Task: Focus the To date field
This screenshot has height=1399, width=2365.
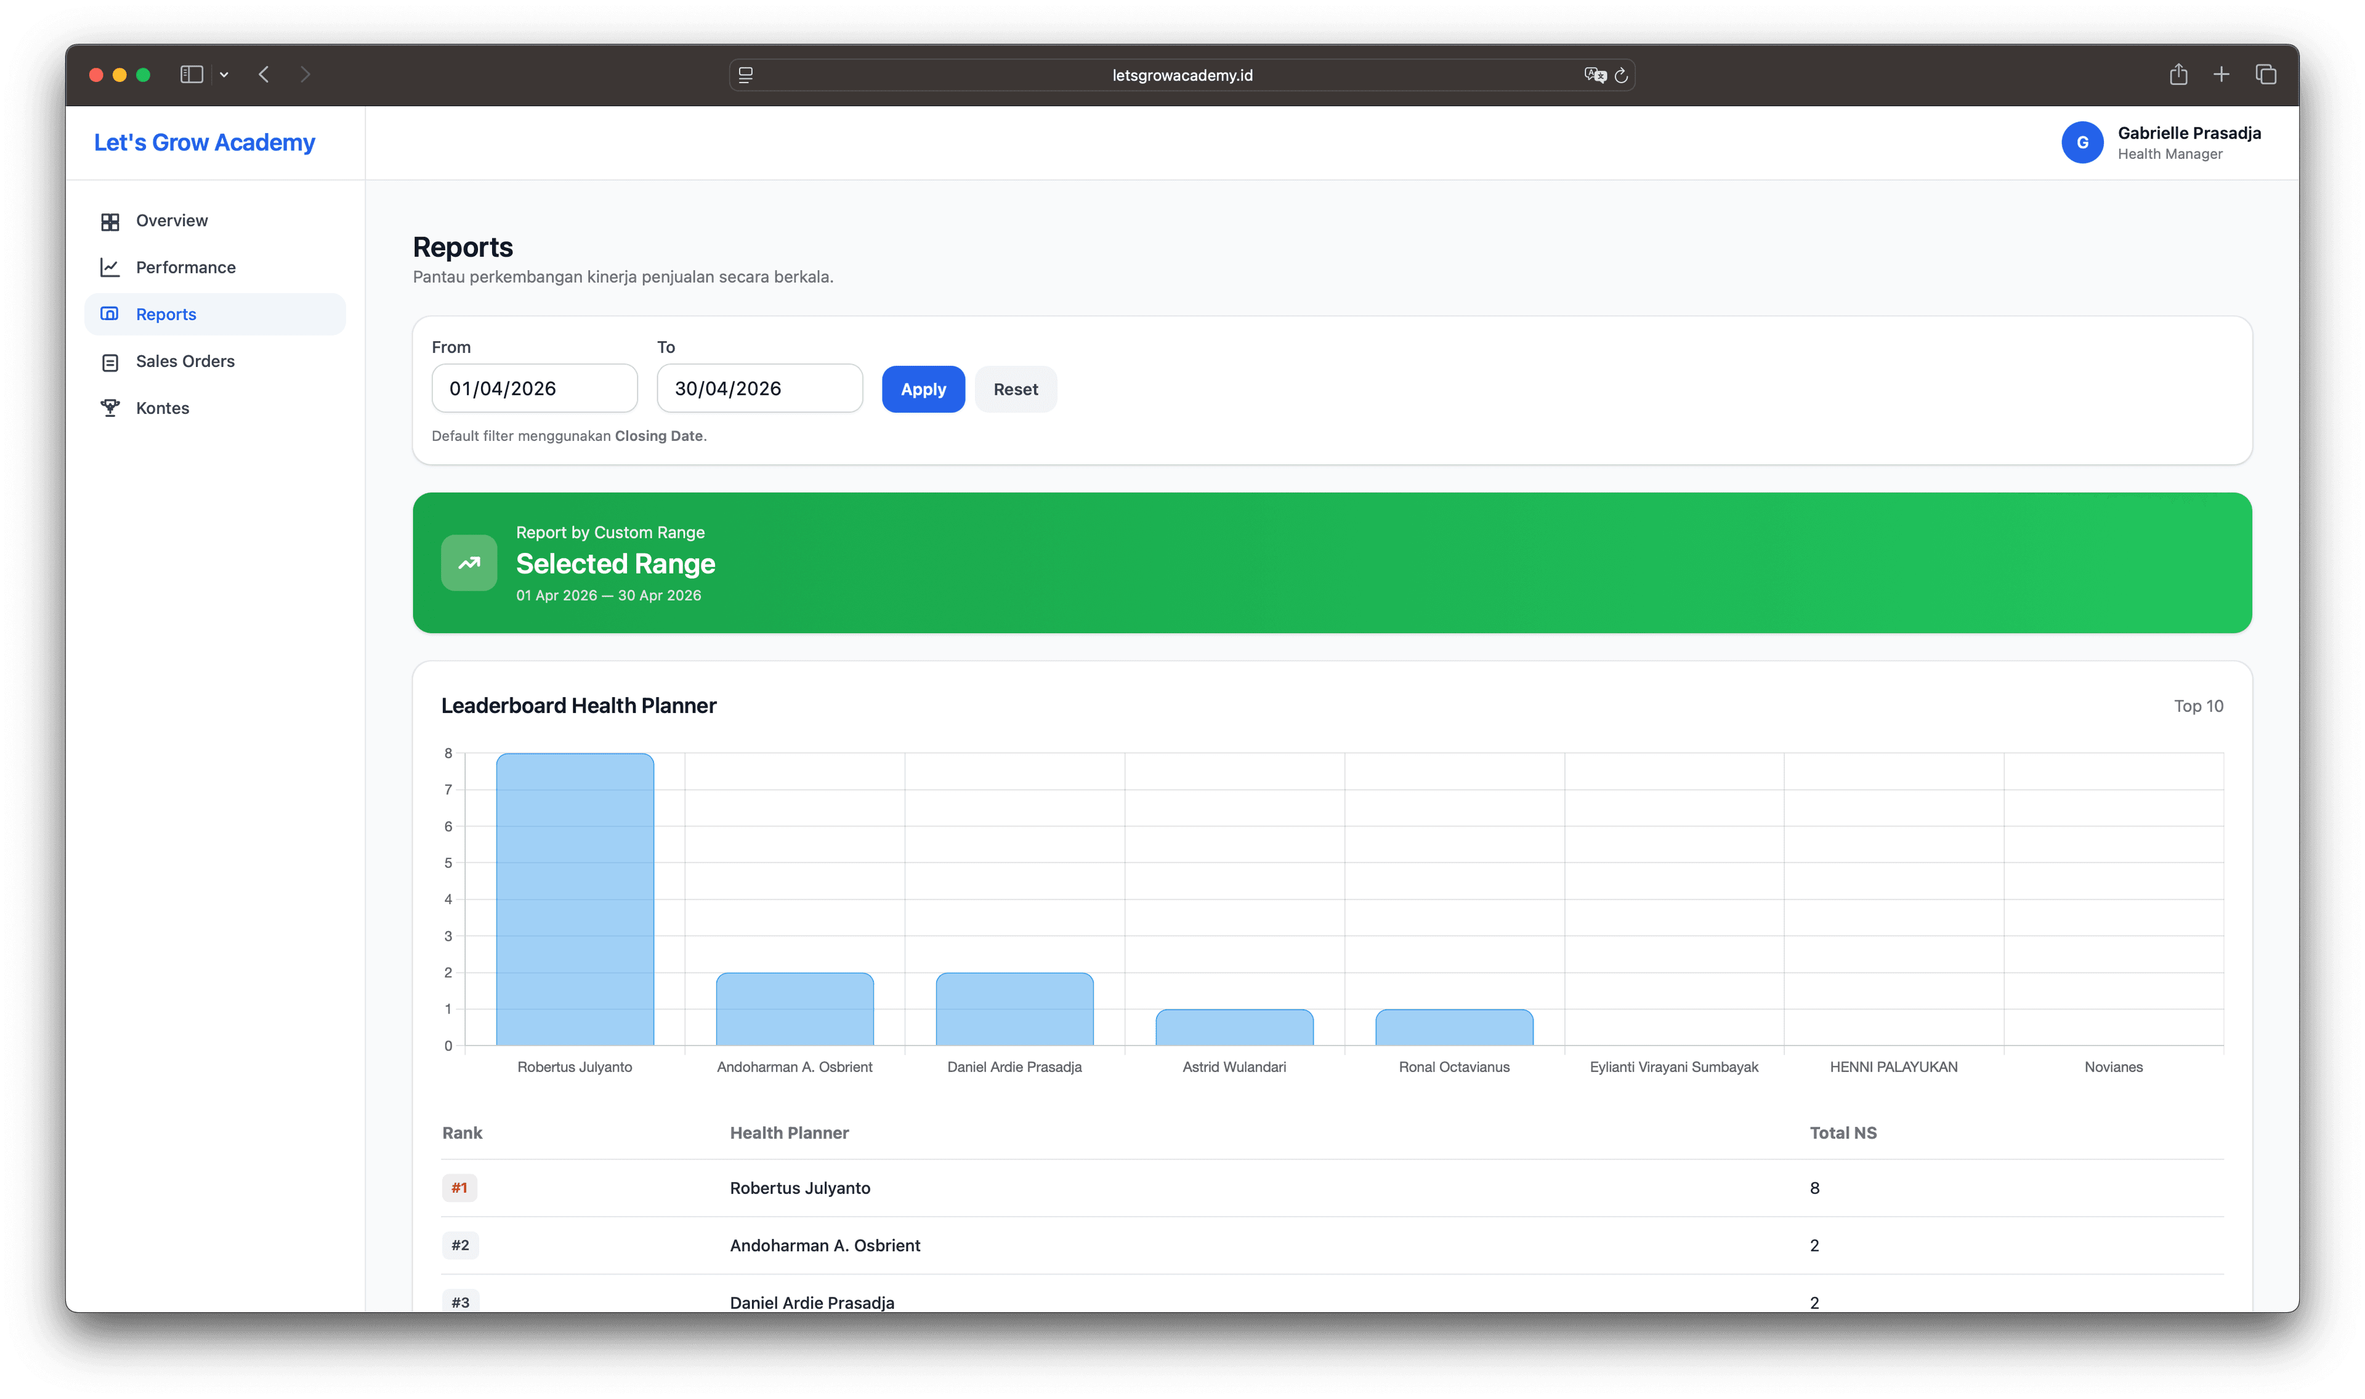Action: [760, 389]
